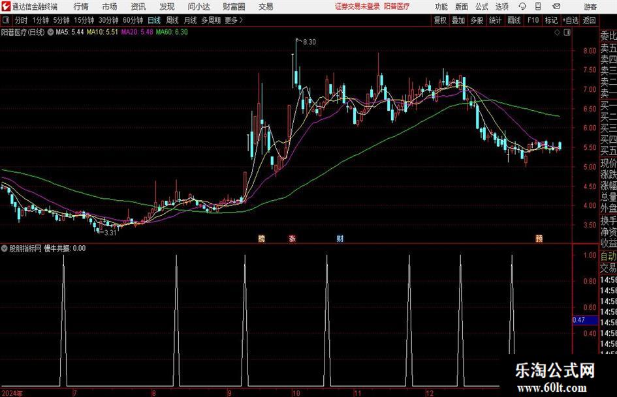Open the mail envelope icon
The height and width of the screenshot is (397, 617).
[556, 7]
